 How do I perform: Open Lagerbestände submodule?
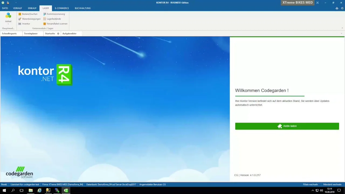coord(52,19)
